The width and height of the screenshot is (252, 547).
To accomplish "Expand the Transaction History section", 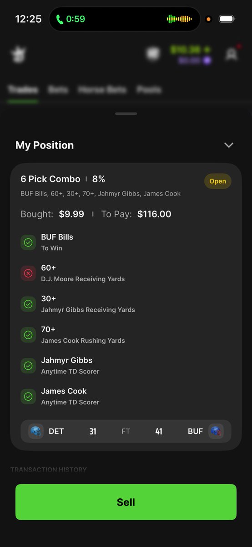I will [x=49, y=470].
